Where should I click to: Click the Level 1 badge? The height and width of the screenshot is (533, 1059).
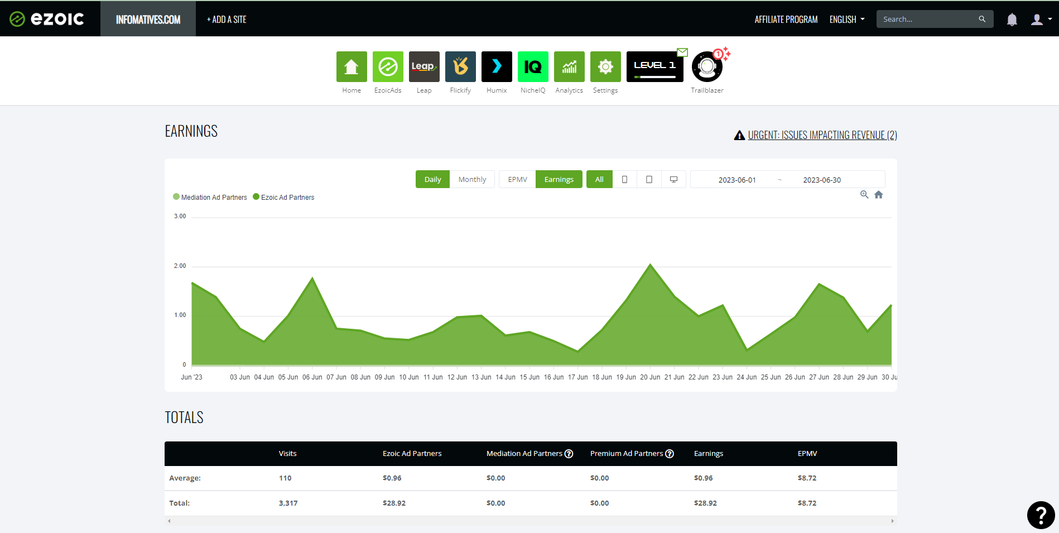click(655, 66)
